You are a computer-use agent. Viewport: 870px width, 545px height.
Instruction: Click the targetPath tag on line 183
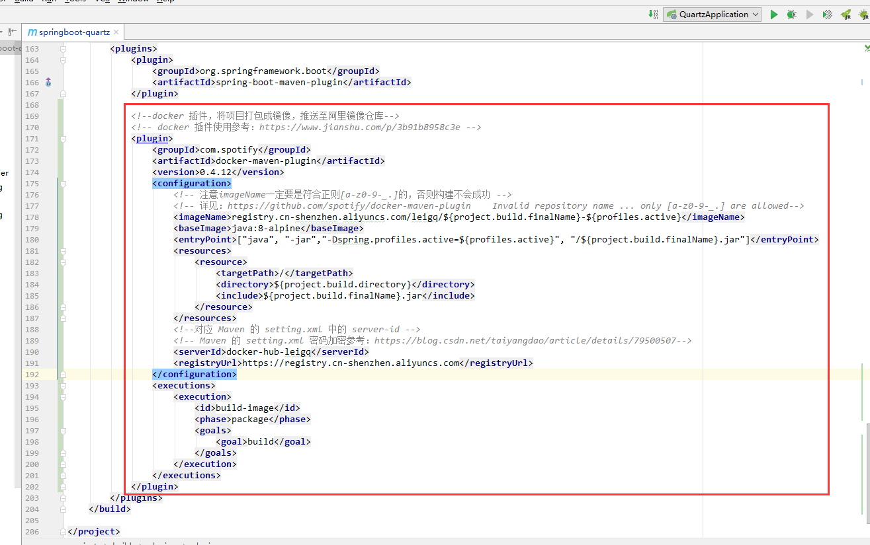tap(284, 273)
